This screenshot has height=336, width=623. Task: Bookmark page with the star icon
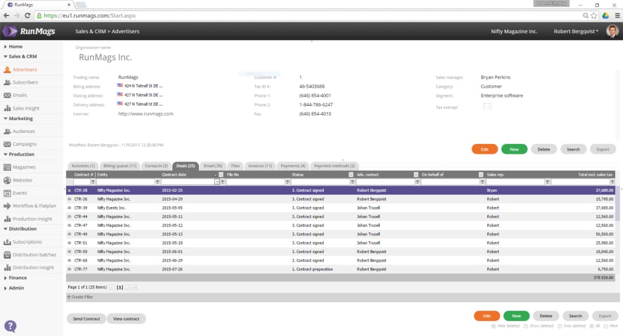coord(594,16)
